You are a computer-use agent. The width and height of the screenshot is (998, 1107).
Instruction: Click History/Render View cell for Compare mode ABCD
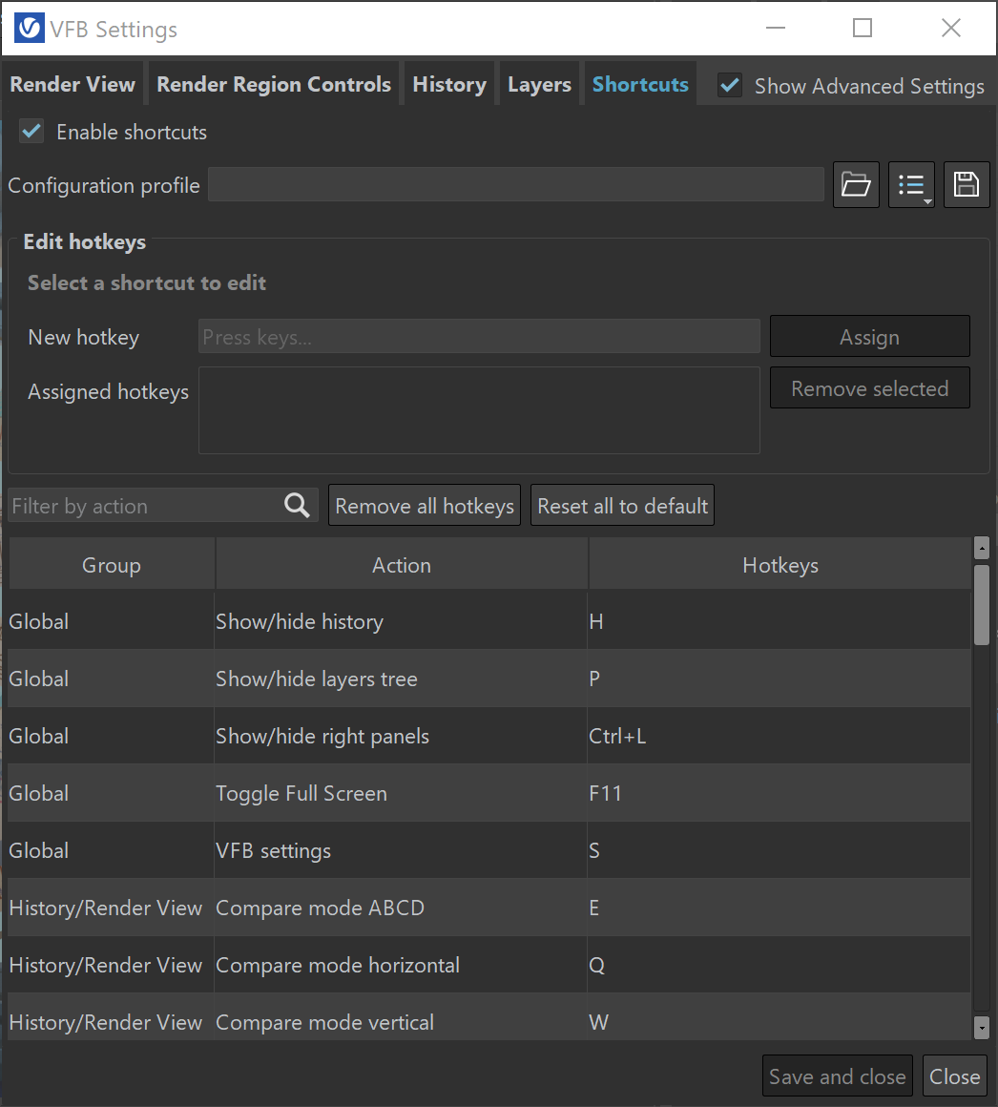111,908
